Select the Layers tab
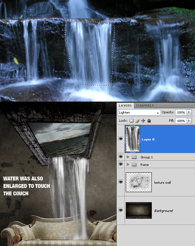The width and height of the screenshot is (195, 246). (x=125, y=106)
